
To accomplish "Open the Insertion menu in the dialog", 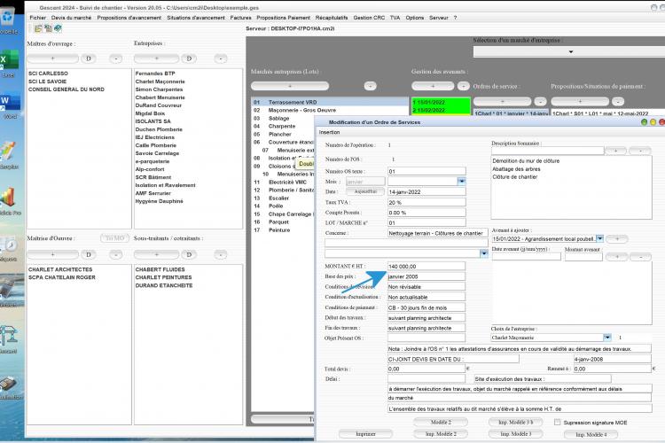I will [x=330, y=132].
